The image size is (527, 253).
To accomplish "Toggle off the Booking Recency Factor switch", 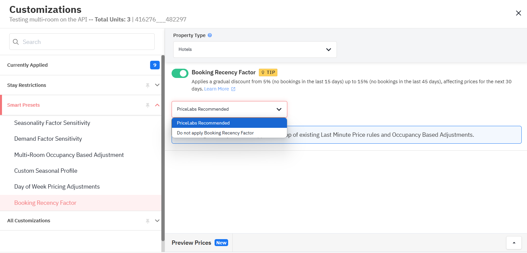I will pos(180,73).
